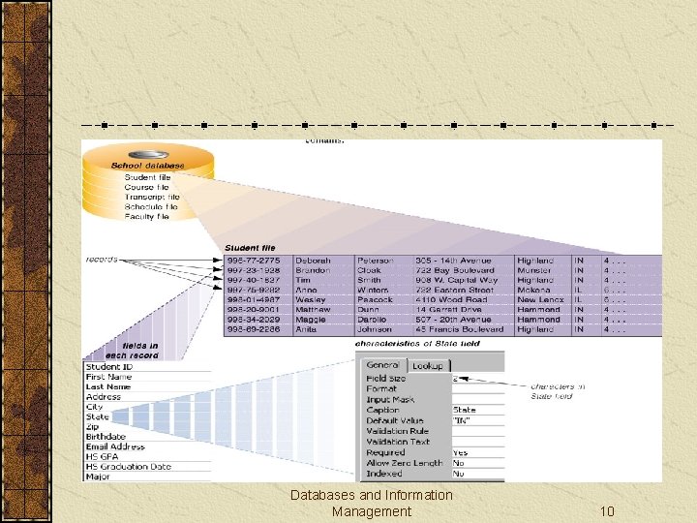Switch to the General tab
This screenshot has width=697, height=523.
(x=382, y=365)
